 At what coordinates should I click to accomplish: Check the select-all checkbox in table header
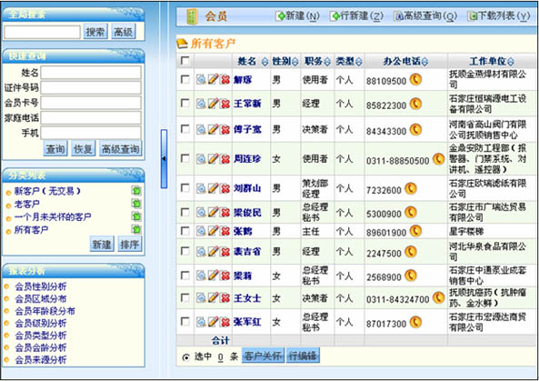[x=185, y=61]
